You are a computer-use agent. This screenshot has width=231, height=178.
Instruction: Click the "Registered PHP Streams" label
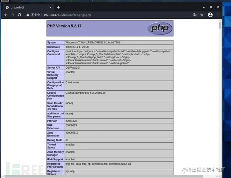pyautogui.click(x=55, y=165)
